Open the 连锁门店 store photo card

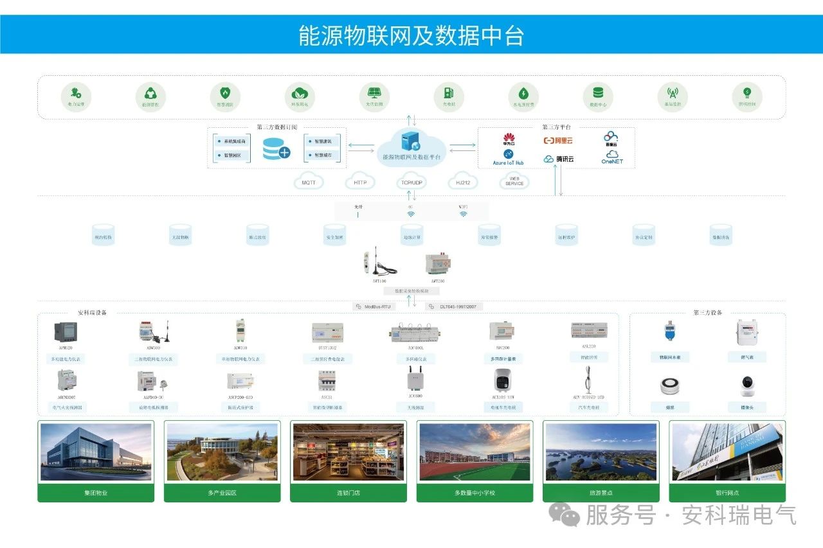point(348,461)
